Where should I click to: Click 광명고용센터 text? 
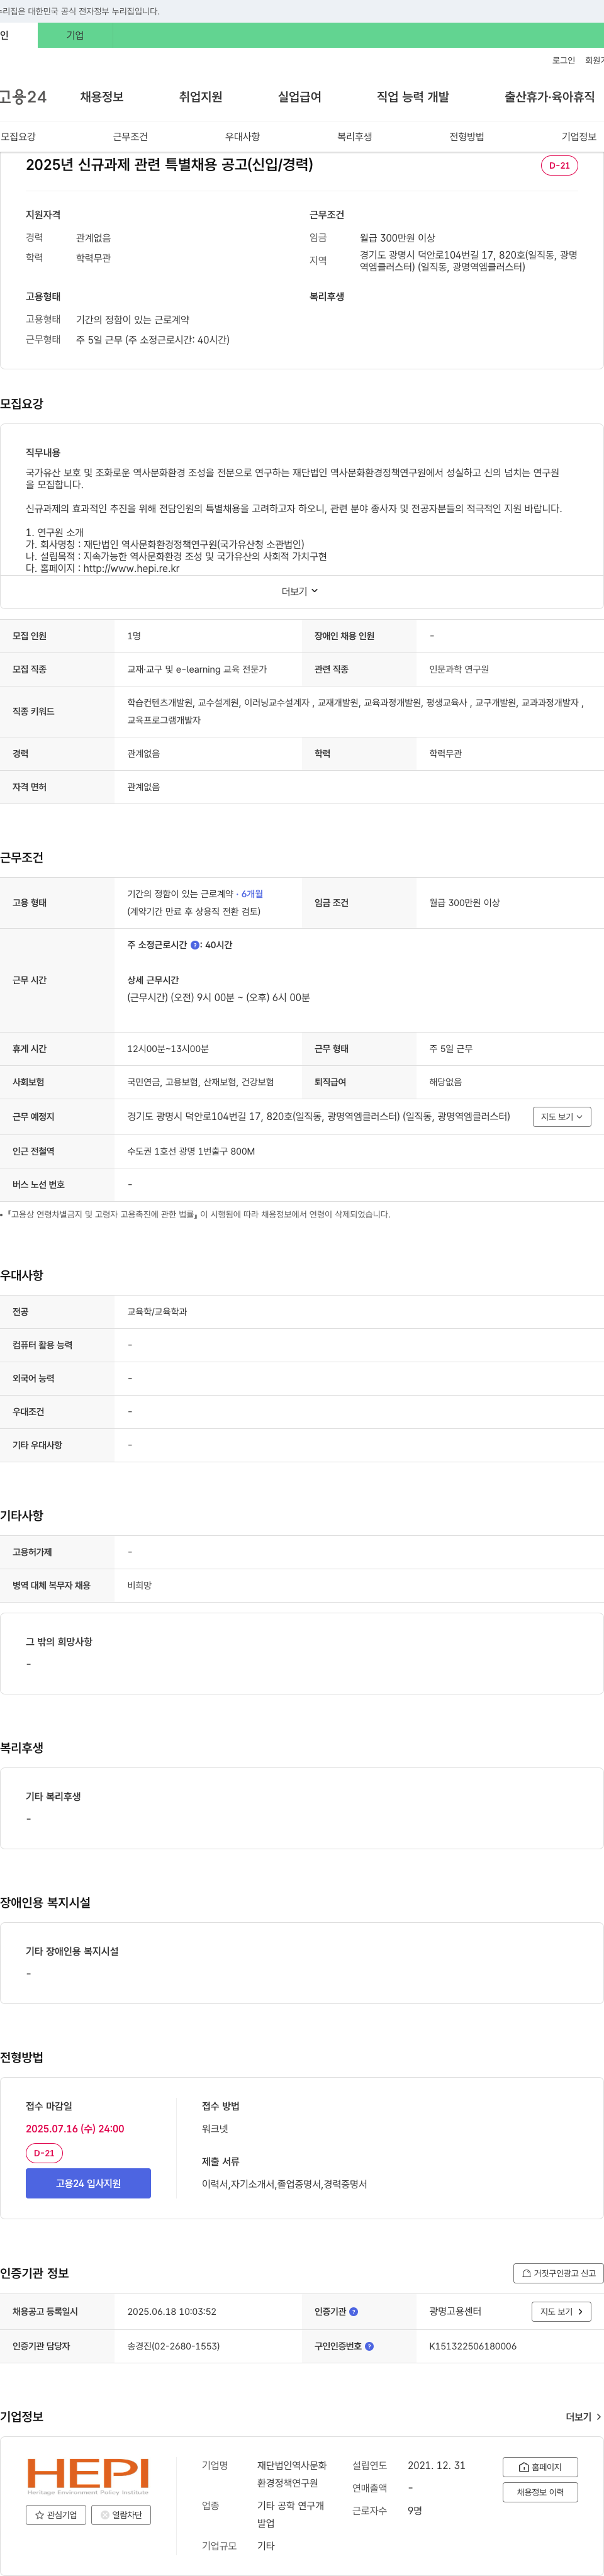point(455,2312)
